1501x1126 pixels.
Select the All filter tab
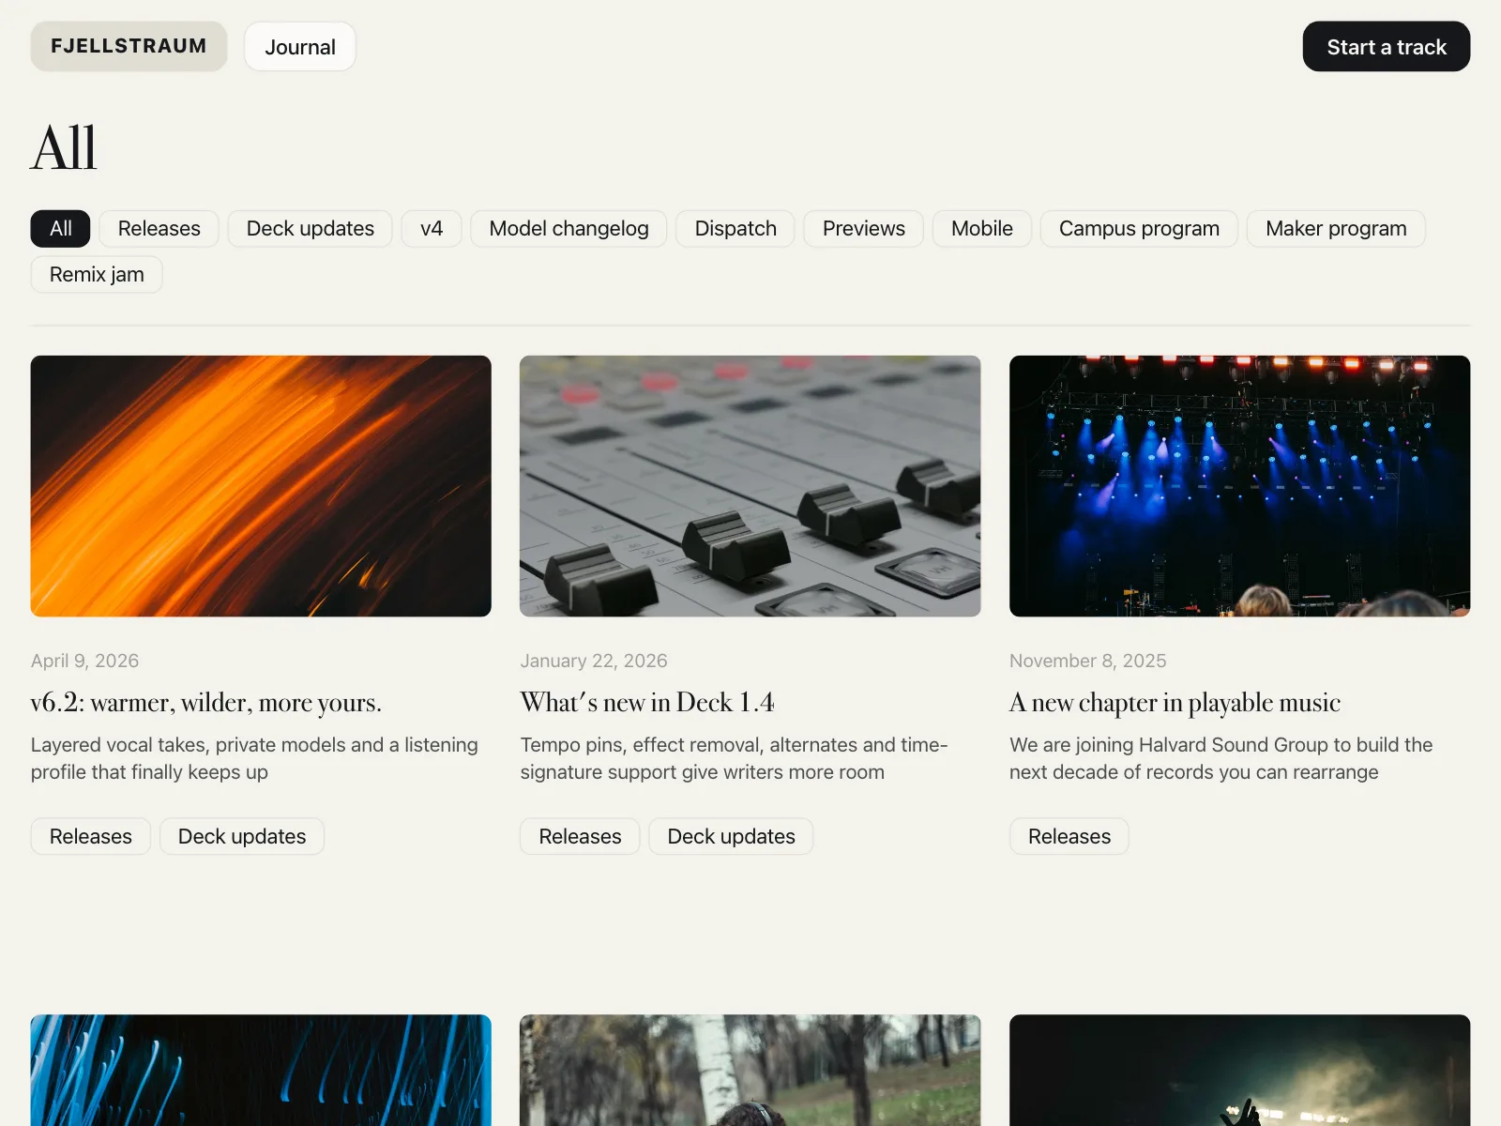click(x=61, y=228)
